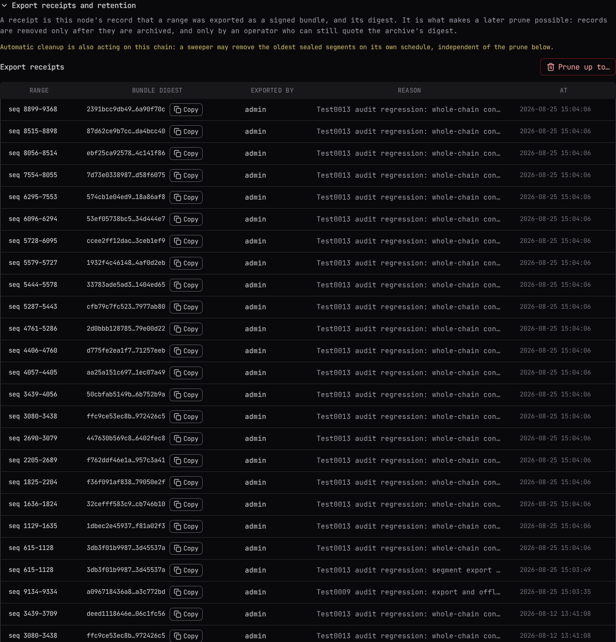Click admin in the seq 8899-9368 row
The image size is (616, 642).
pyautogui.click(x=256, y=109)
